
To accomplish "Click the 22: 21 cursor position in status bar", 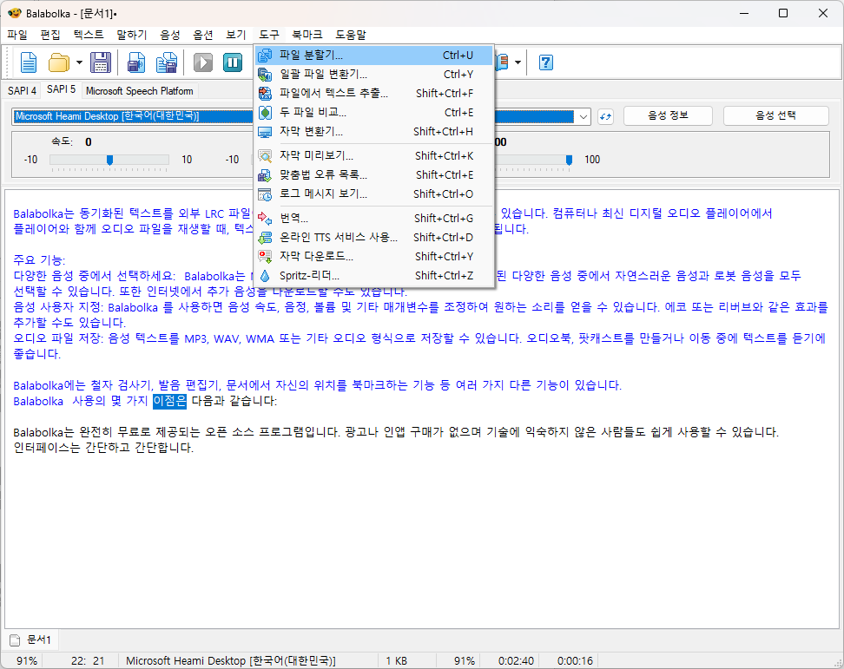I will 88,661.
